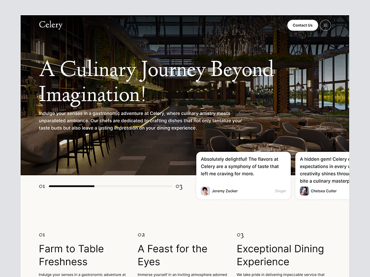
Task: Jump to slide 03 indicator
Action: (179, 187)
